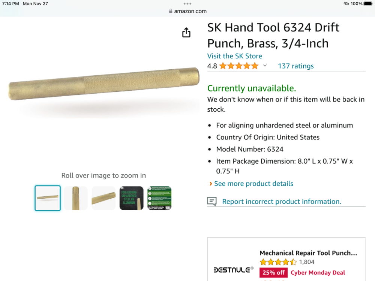Open the 137 ratings link
Viewport: 375px width, 281px height.
point(295,66)
